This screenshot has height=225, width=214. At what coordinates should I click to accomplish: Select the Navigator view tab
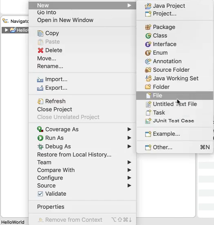click(x=15, y=21)
